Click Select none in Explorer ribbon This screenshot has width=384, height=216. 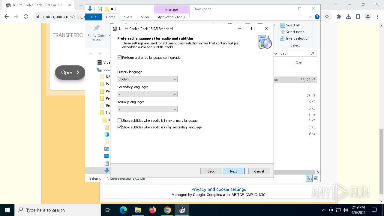(x=292, y=32)
